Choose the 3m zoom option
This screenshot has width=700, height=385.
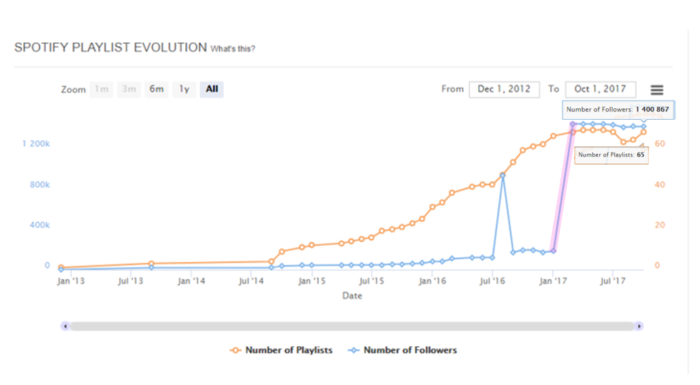129,89
